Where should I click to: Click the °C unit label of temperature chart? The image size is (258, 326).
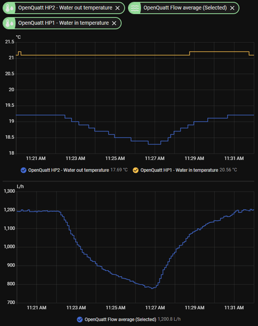[x=19, y=37]
